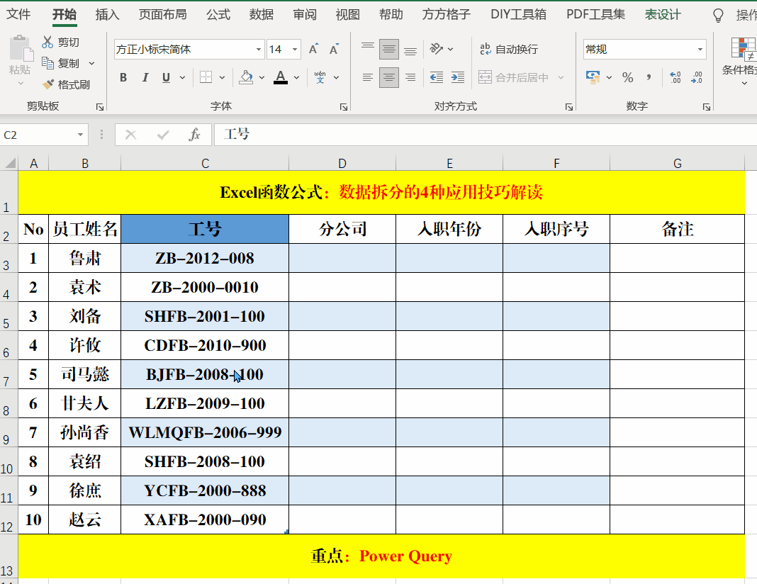Switch to the Formulas (公式) tab
Viewport: 757px width, 584px height.
218,14
